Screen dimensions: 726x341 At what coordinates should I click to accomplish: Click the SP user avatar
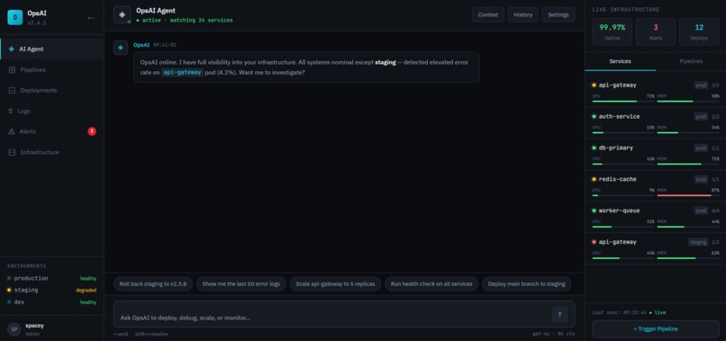(14, 329)
